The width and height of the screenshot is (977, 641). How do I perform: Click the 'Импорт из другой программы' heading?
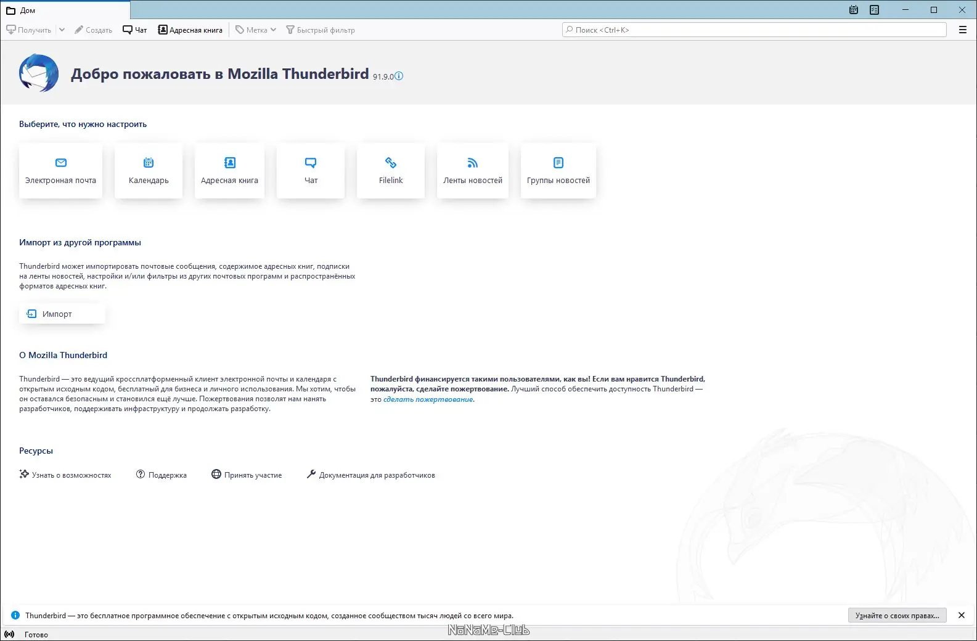[x=80, y=242]
